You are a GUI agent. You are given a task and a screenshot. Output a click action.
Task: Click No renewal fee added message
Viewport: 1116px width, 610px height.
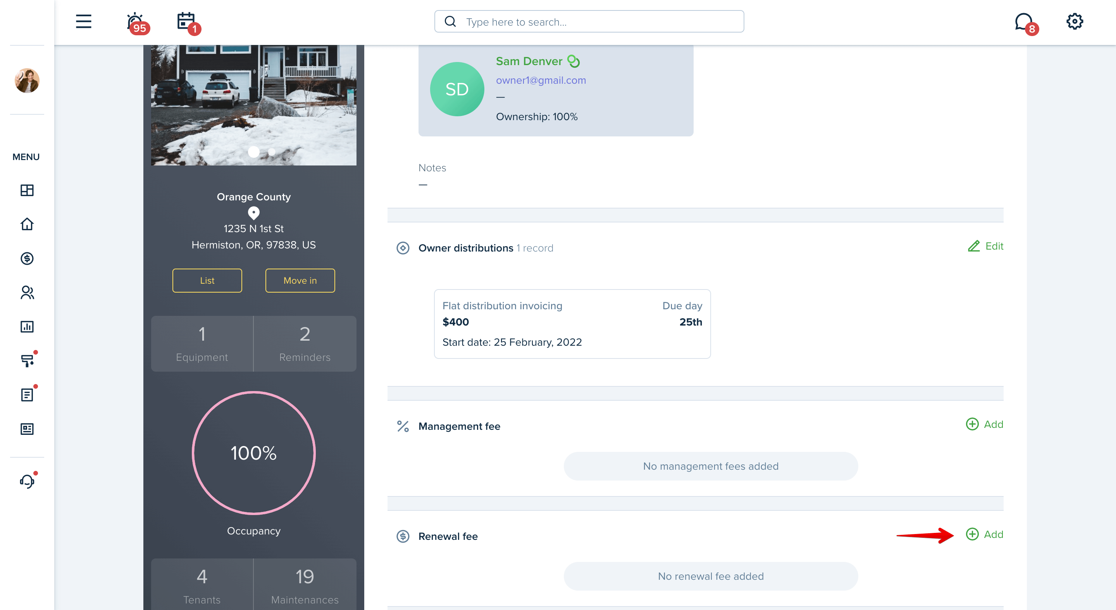pyautogui.click(x=711, y=576)
